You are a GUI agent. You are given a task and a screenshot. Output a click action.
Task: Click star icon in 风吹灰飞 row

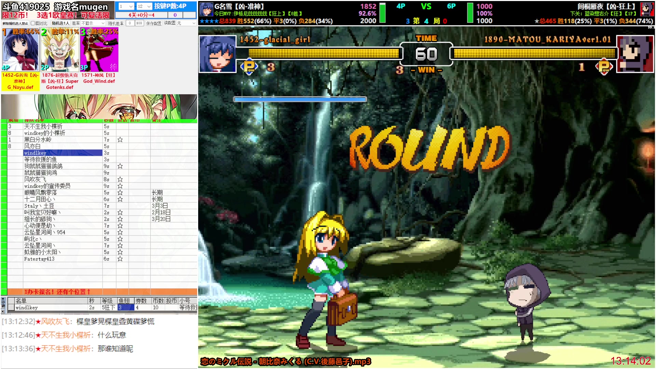120,179
